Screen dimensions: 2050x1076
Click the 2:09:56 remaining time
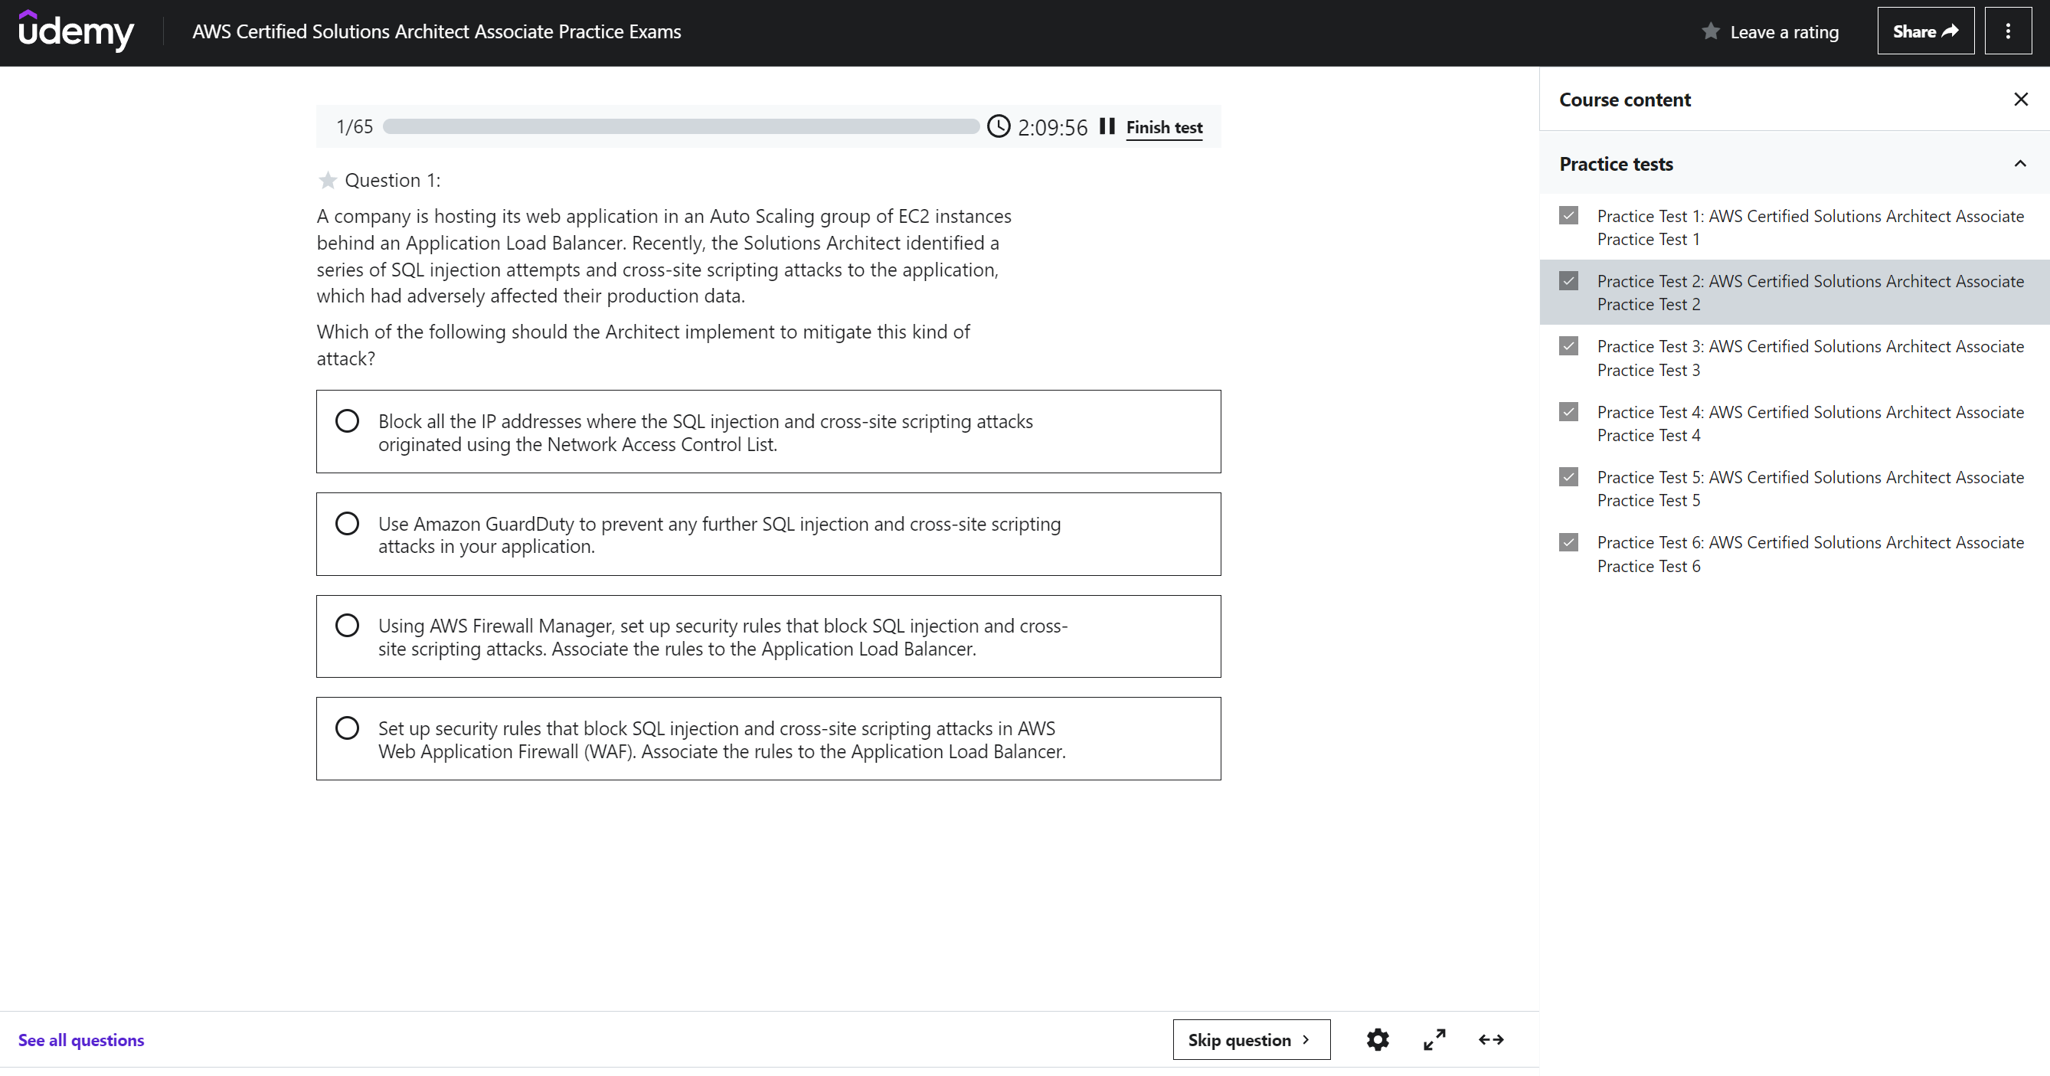(x=1052, y=127)
